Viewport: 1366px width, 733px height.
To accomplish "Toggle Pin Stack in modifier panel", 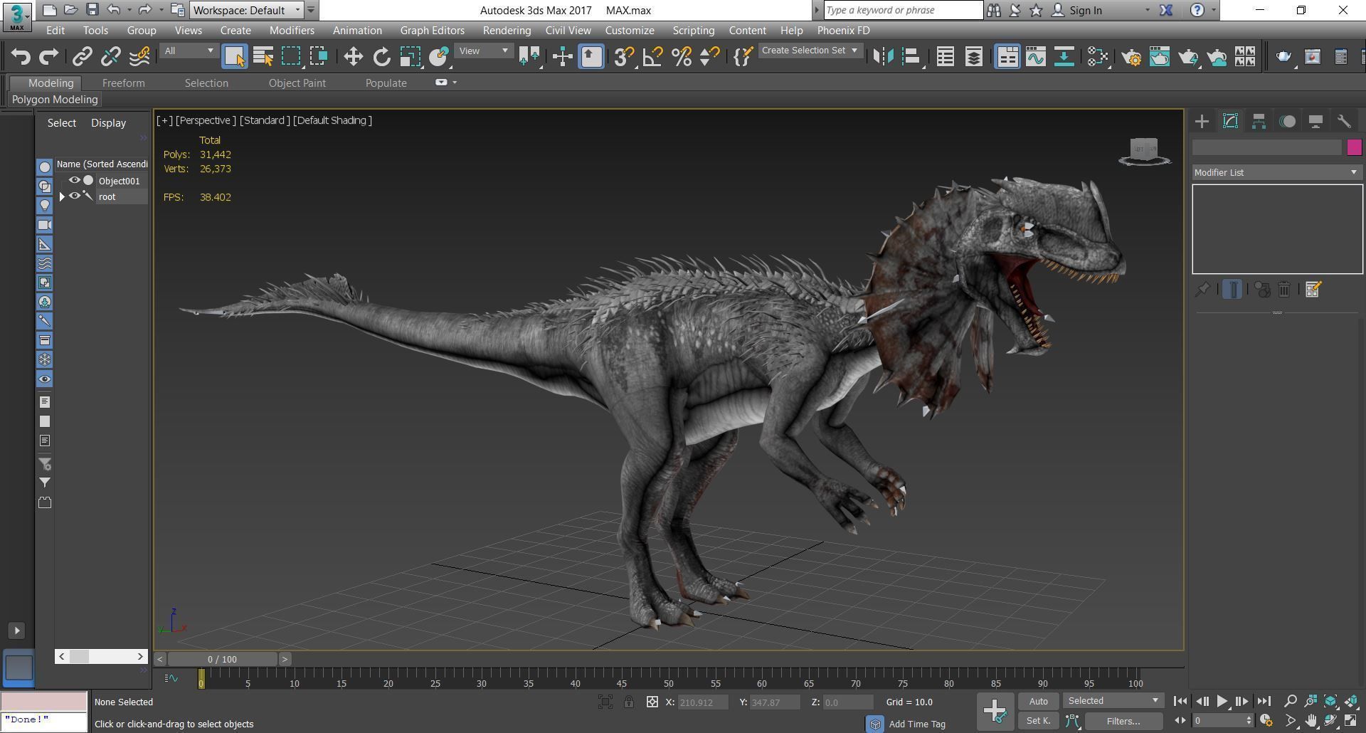I will 1202,290.
